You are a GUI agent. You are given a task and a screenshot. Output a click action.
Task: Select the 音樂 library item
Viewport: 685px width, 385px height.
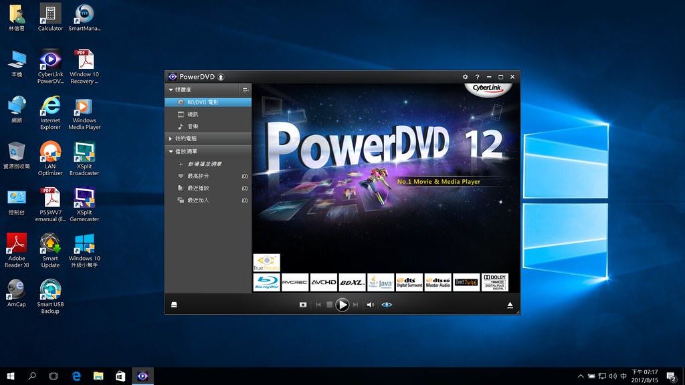coord(208,126)
